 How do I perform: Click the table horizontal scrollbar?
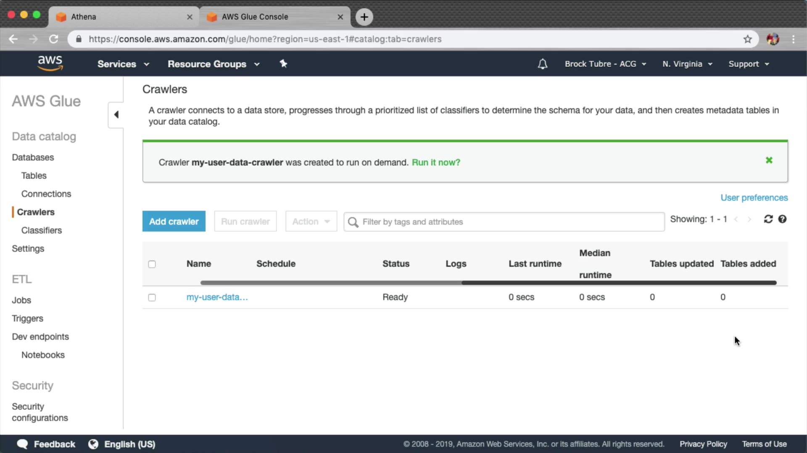pos(618,283)
